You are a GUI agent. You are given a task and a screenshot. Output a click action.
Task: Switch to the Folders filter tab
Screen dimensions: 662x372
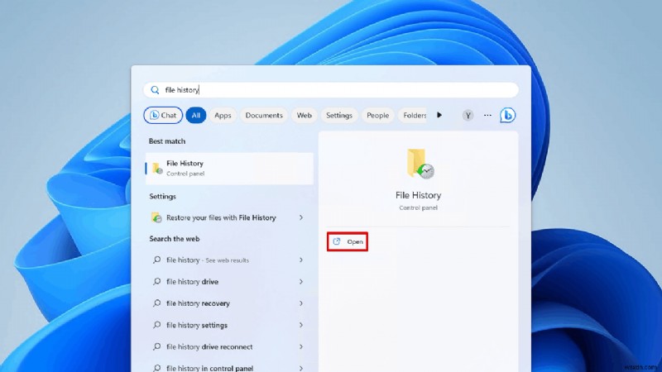coord(413,115)
